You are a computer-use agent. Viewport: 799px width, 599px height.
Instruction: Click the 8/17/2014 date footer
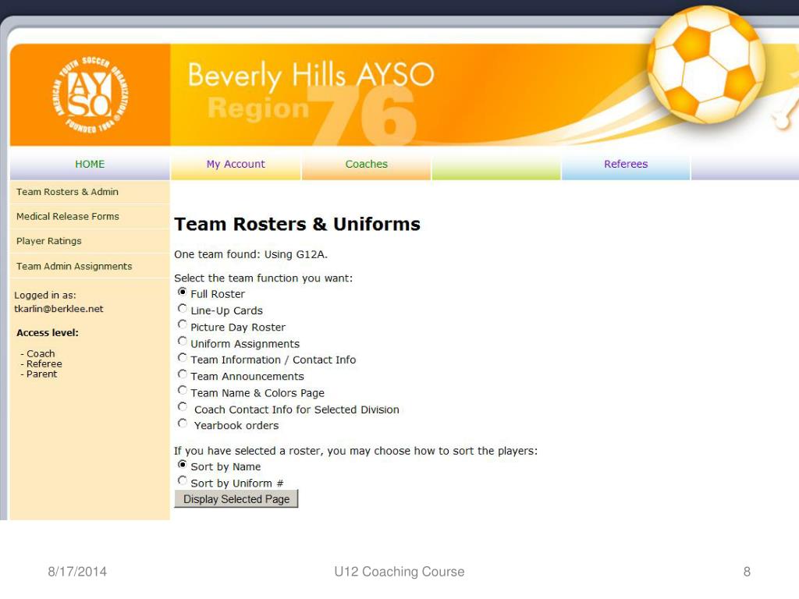coord(77,572)
